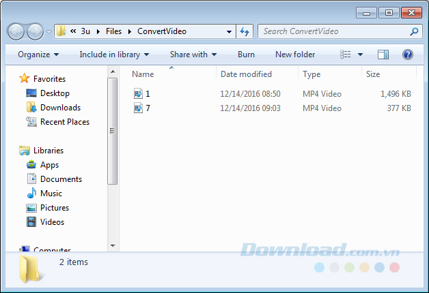Open the Organize menu
429x293 pixels.
38,55
